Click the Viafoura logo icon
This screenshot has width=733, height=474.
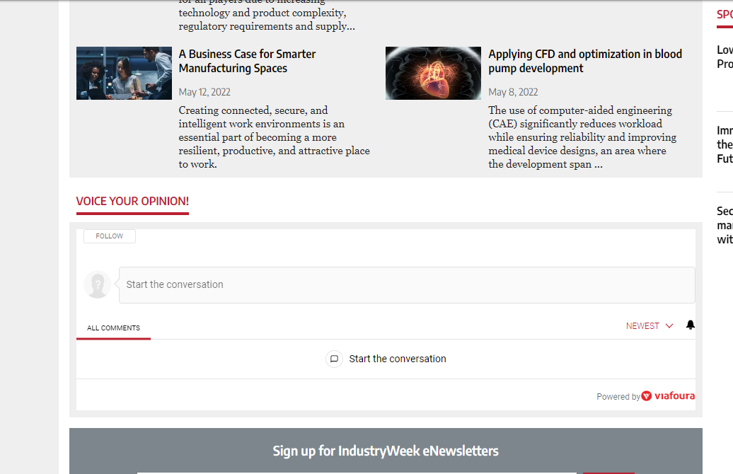(x=647, y=396)
